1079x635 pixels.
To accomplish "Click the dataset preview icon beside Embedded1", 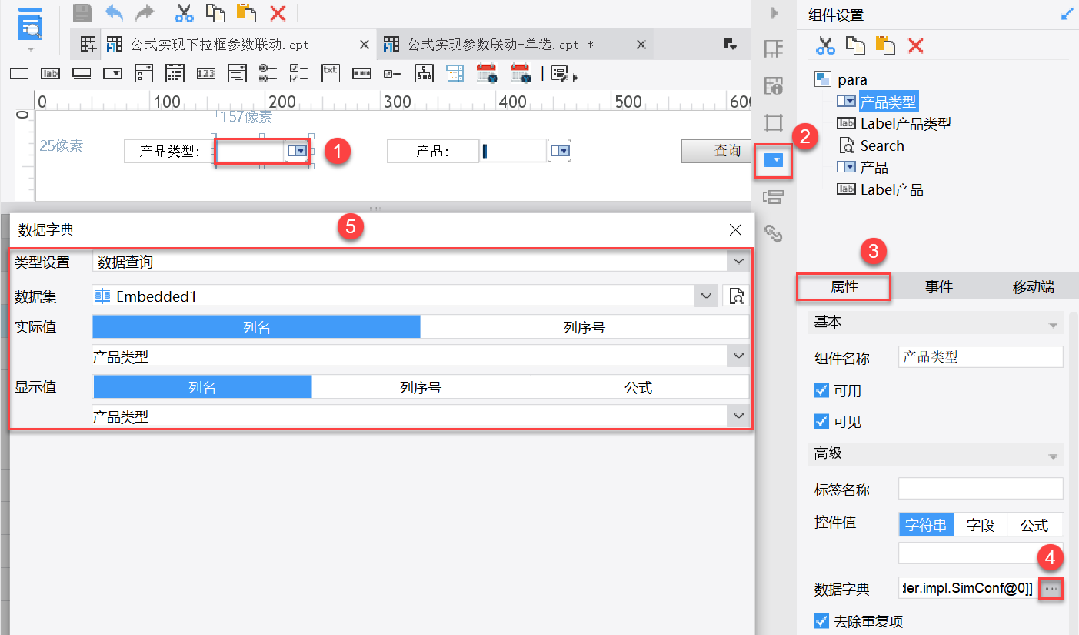I will (736, 296).
